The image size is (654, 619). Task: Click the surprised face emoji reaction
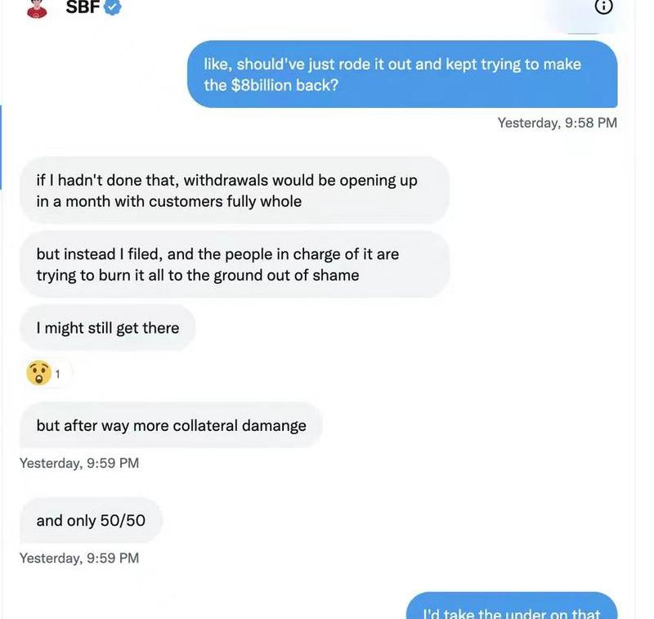38,374
